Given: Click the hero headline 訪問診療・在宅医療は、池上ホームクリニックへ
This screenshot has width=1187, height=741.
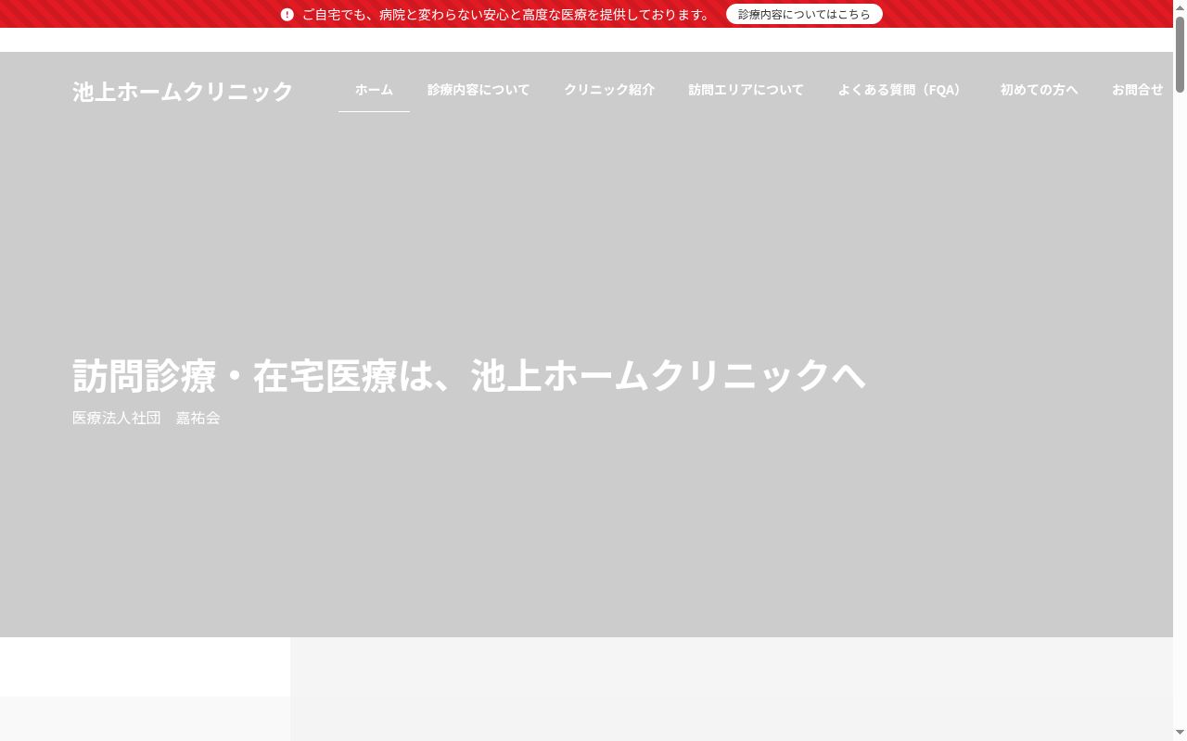Looking at the screenshot, I should pos(469,375).
